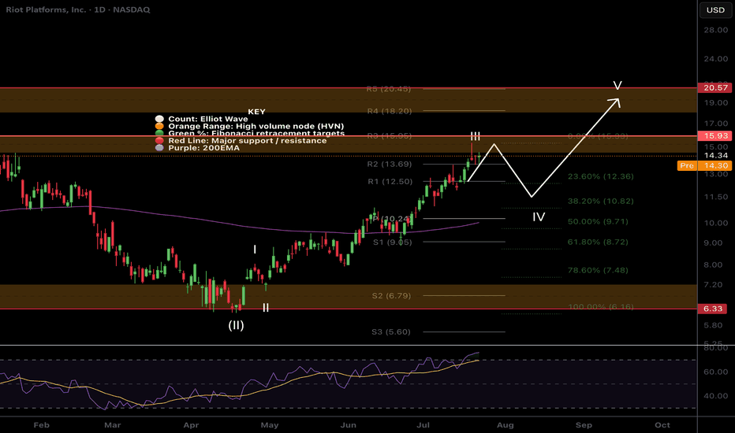Click the USD currency button
Screen dimensions: 735x433
coord(715,9)
